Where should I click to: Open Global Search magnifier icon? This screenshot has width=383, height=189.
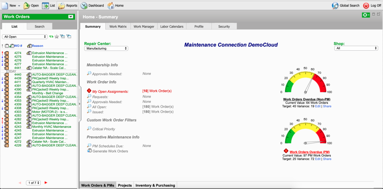[x=335, y=5]
